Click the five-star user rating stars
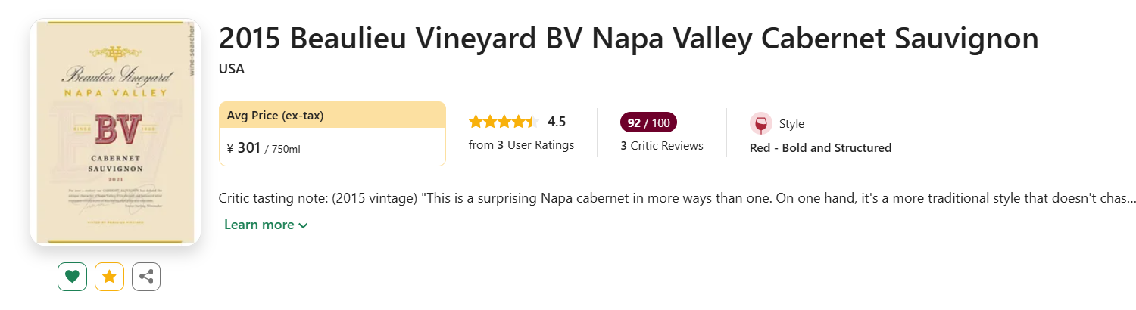Screen dimensions: 1136x310 [503, 122]
